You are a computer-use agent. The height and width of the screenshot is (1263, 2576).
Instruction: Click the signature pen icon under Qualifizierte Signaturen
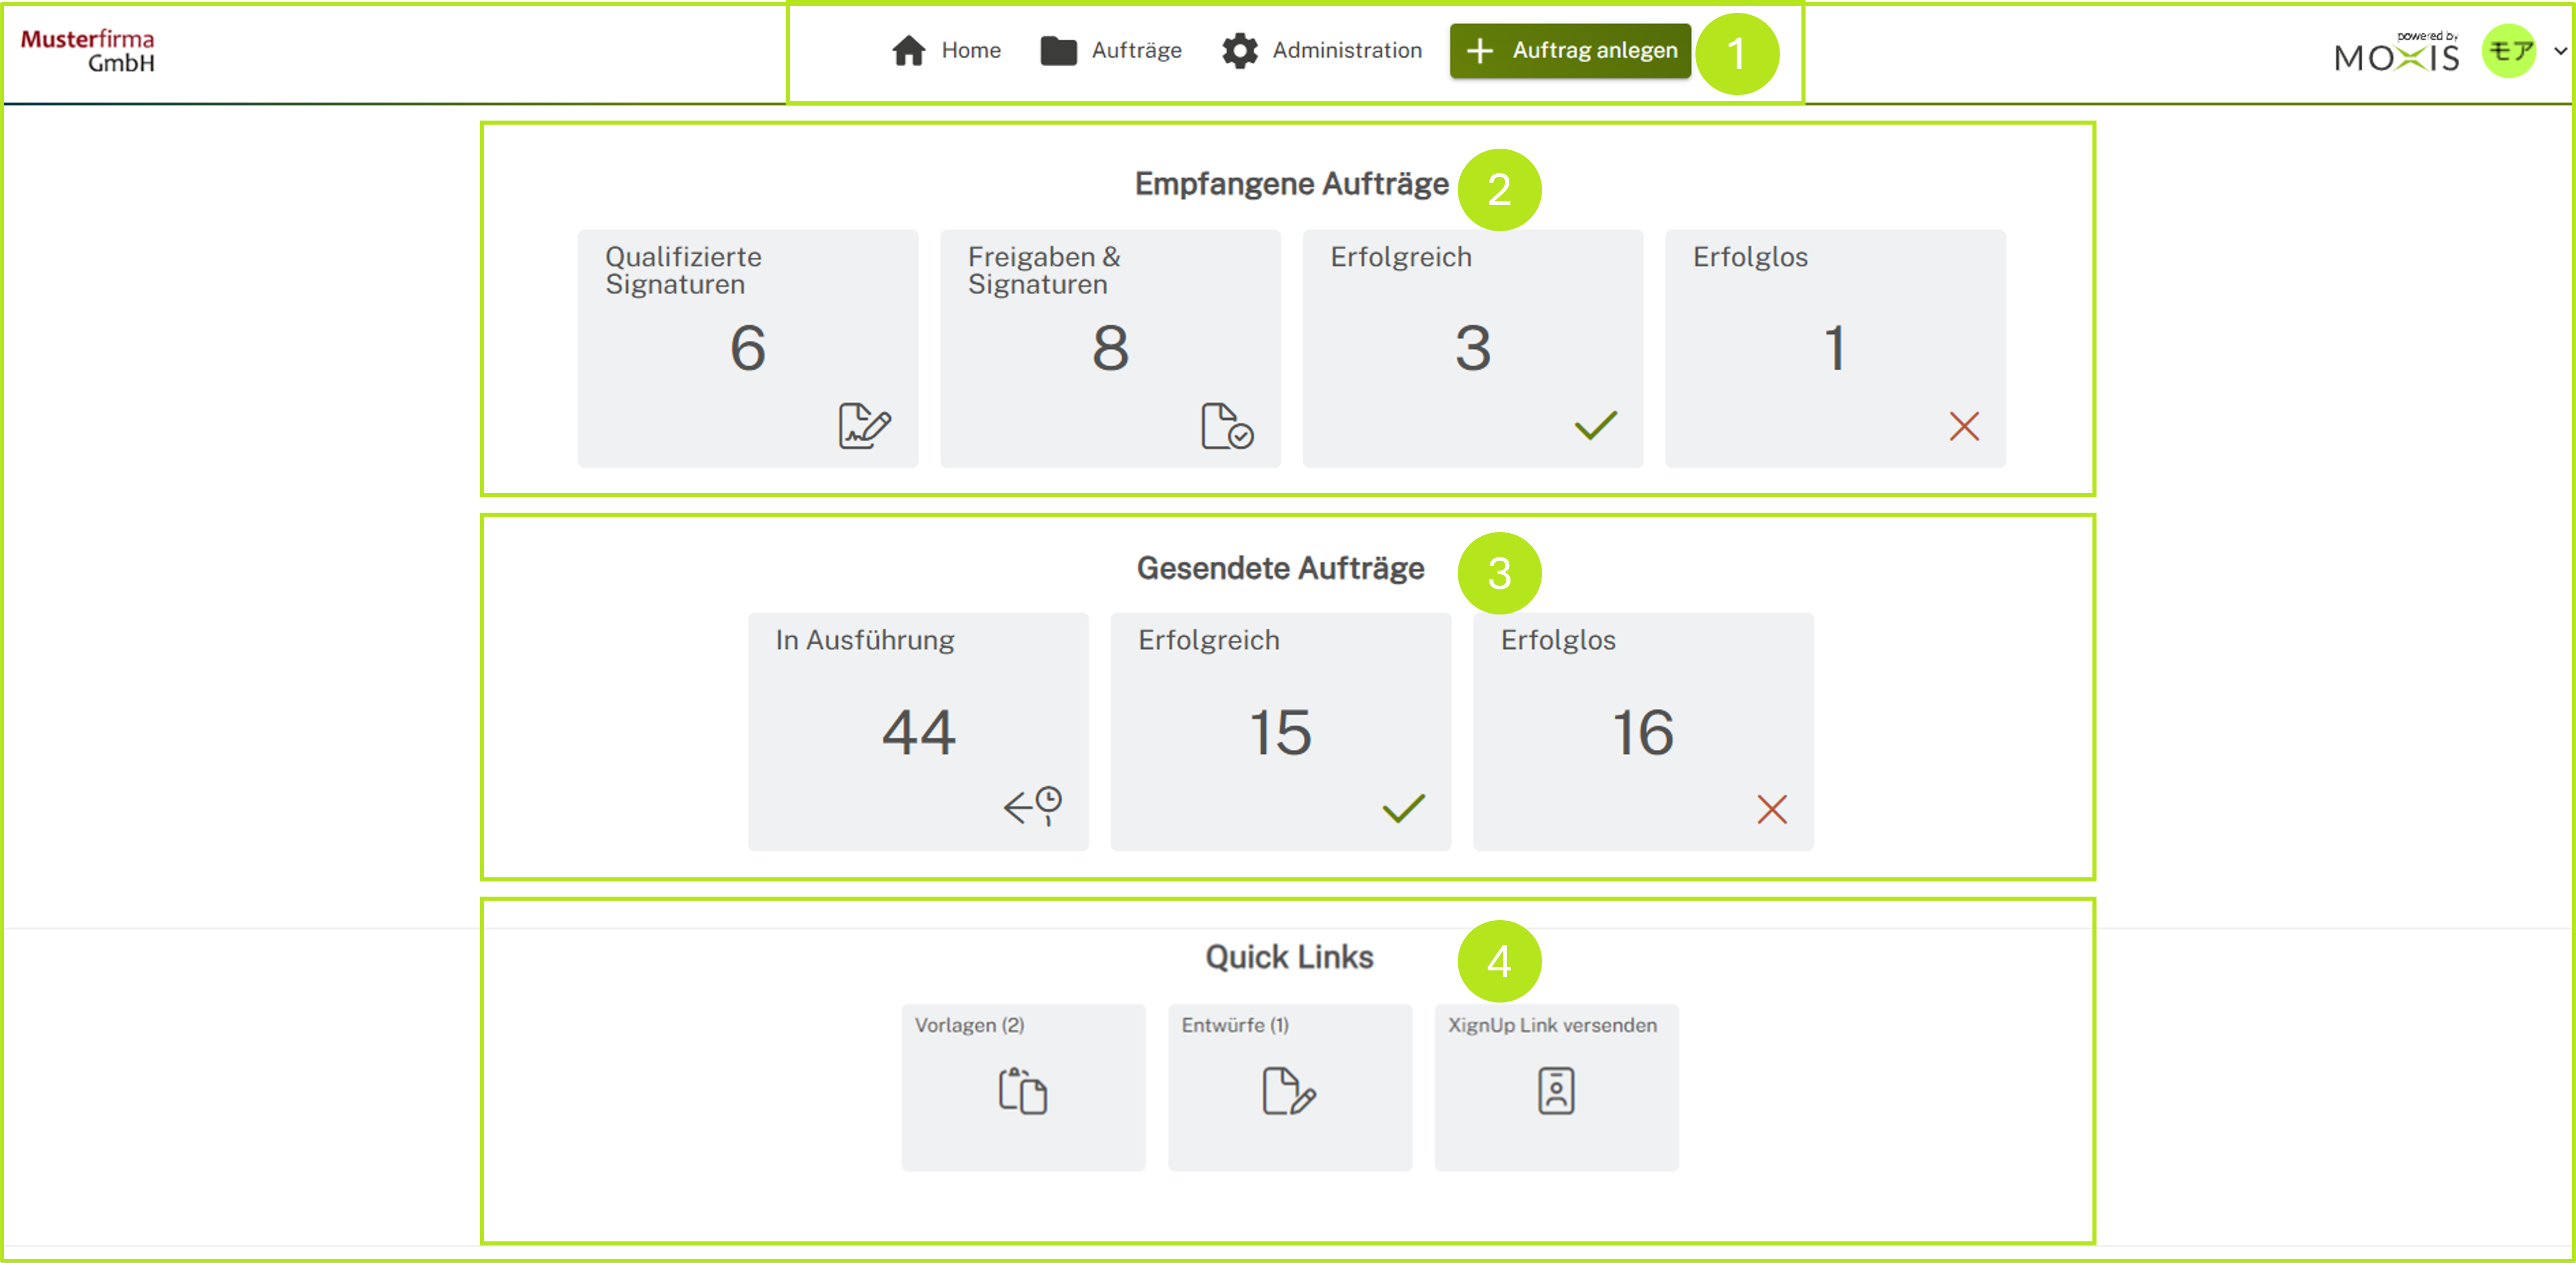pos(864,426)
